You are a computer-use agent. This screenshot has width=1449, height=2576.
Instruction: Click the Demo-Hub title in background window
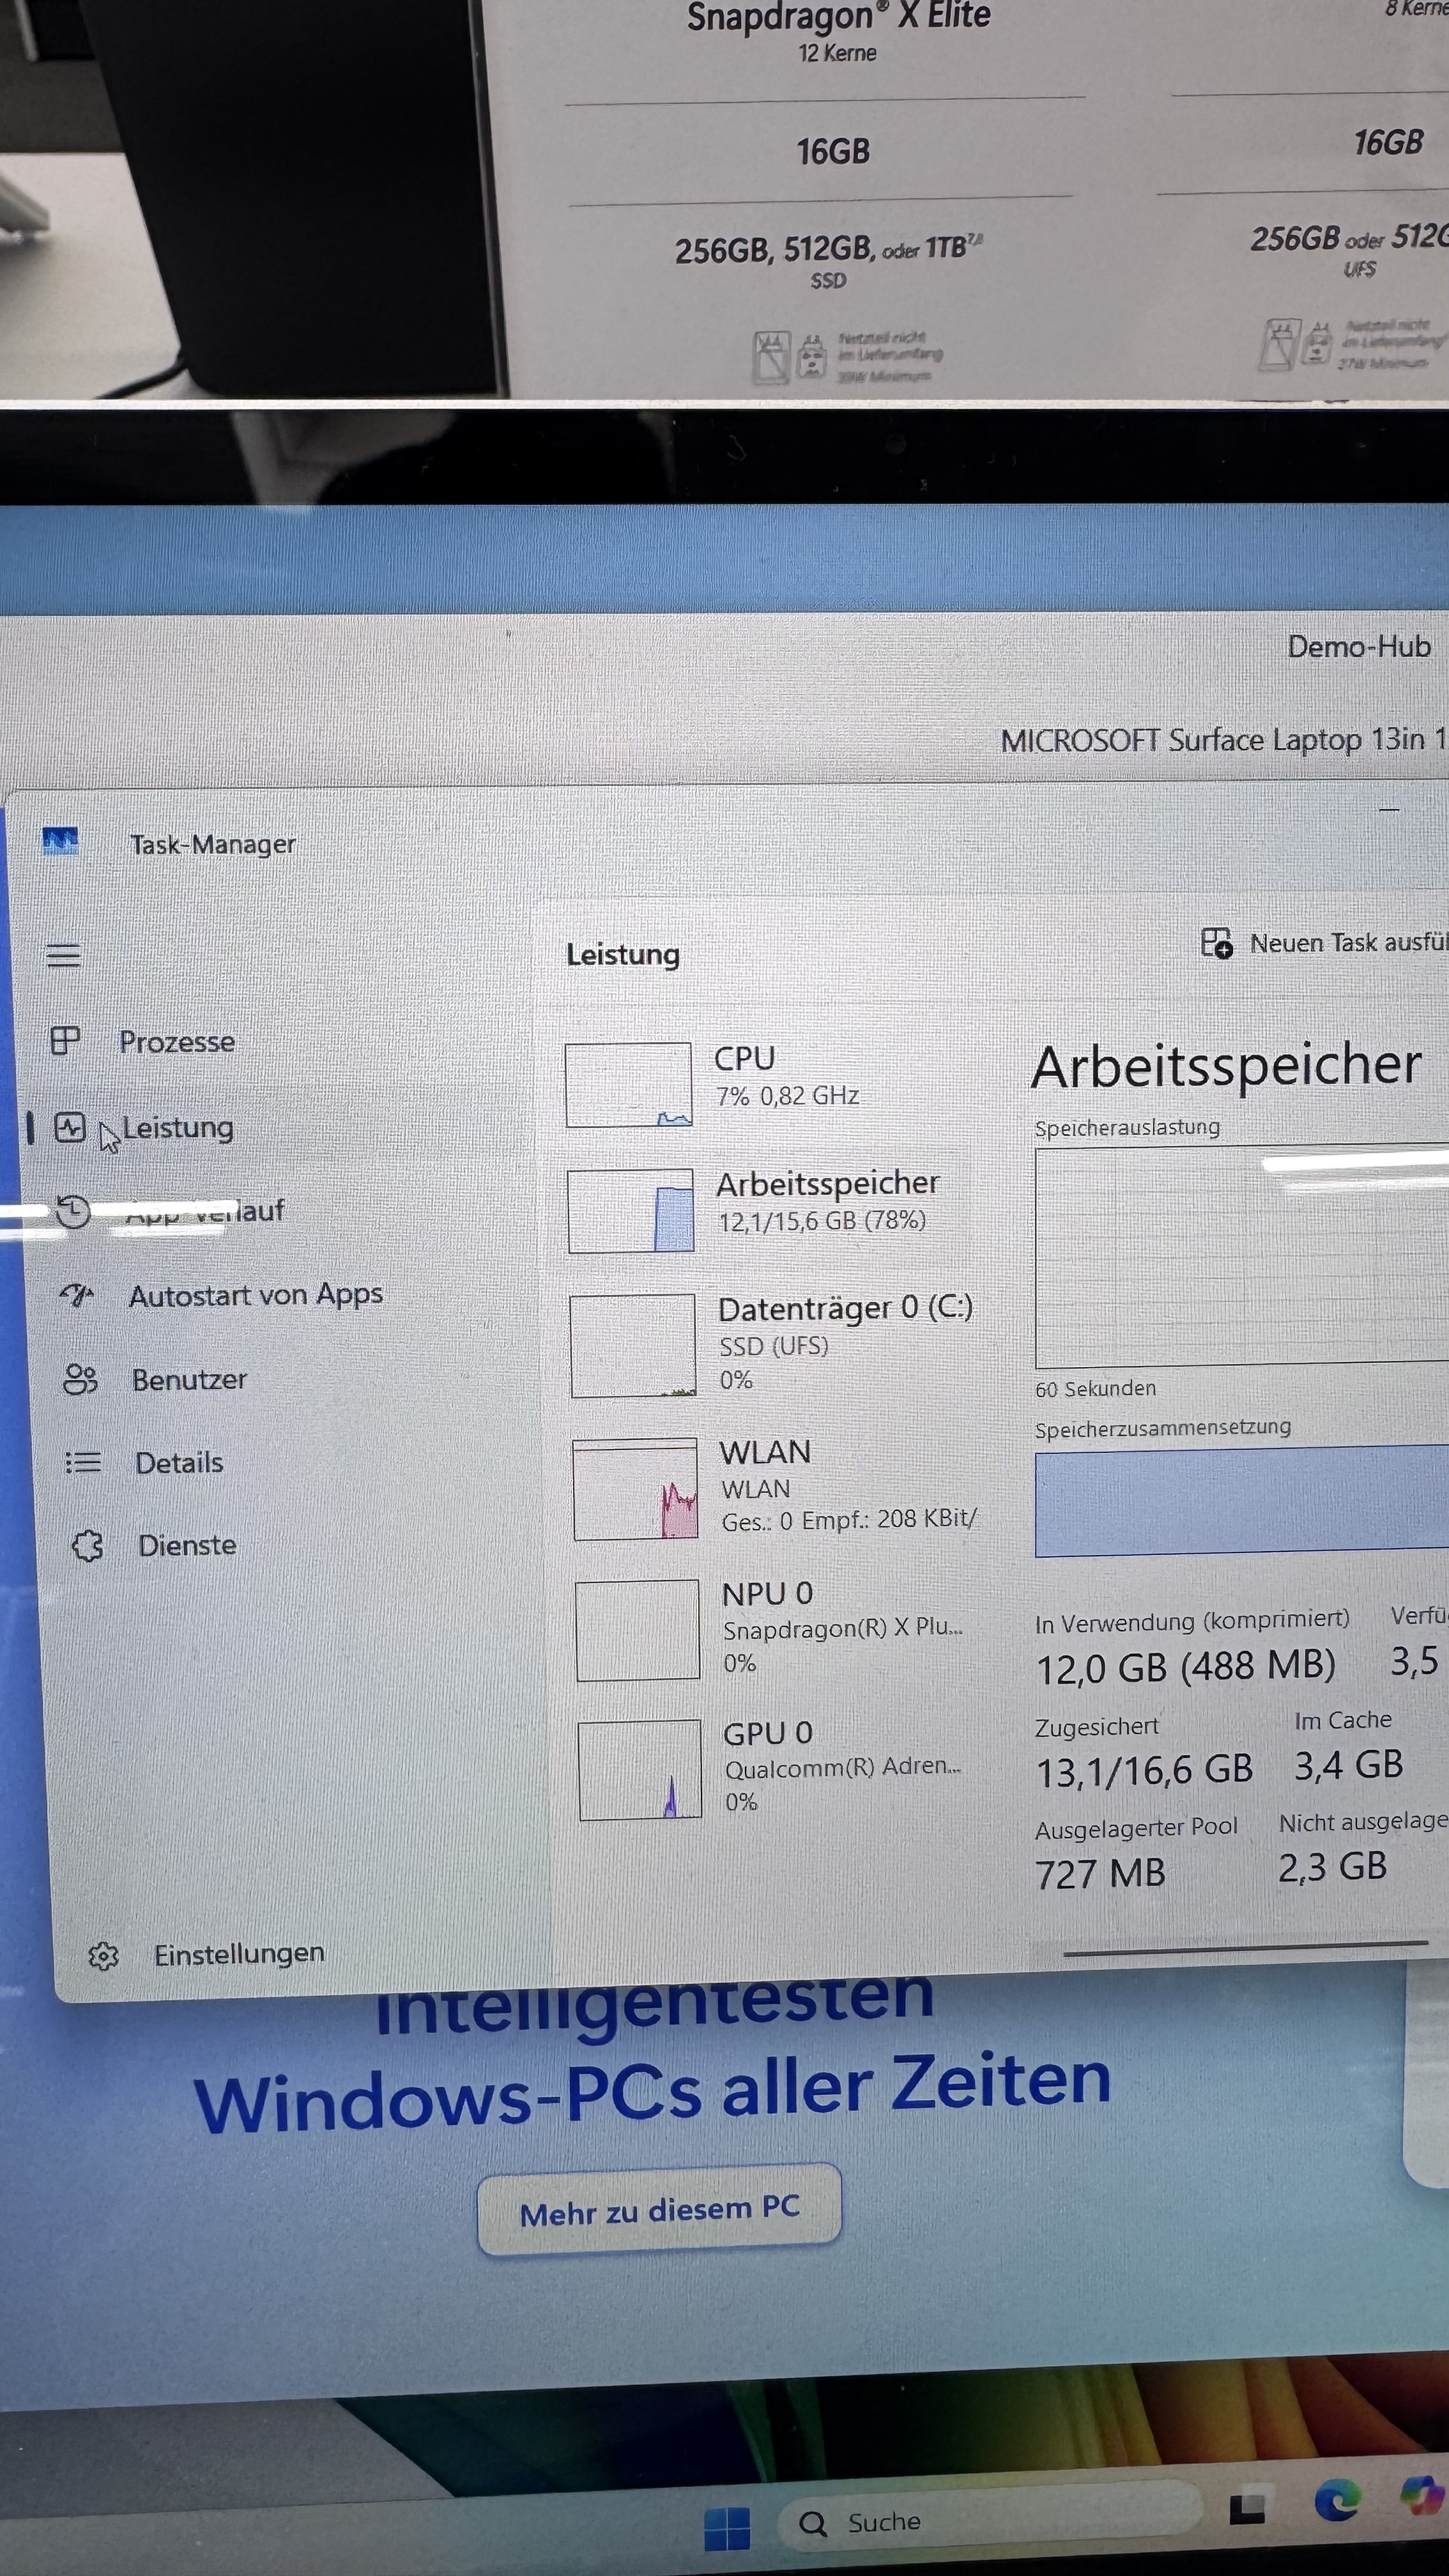click(1358, 647)
